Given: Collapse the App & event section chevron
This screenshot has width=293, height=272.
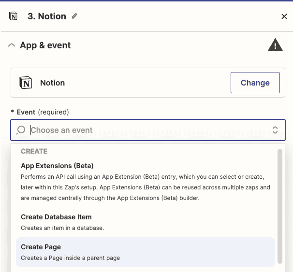Looking at the screenshot, I should (x=12, y=45).
